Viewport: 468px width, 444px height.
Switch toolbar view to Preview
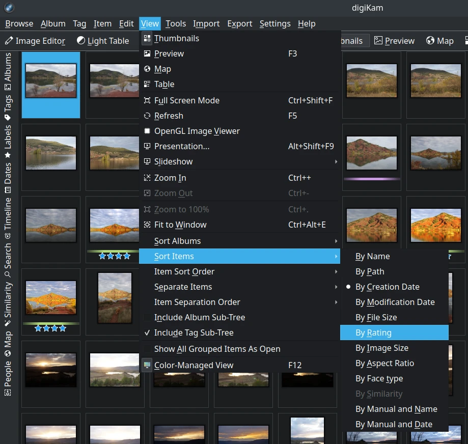(x=394, y=41)
